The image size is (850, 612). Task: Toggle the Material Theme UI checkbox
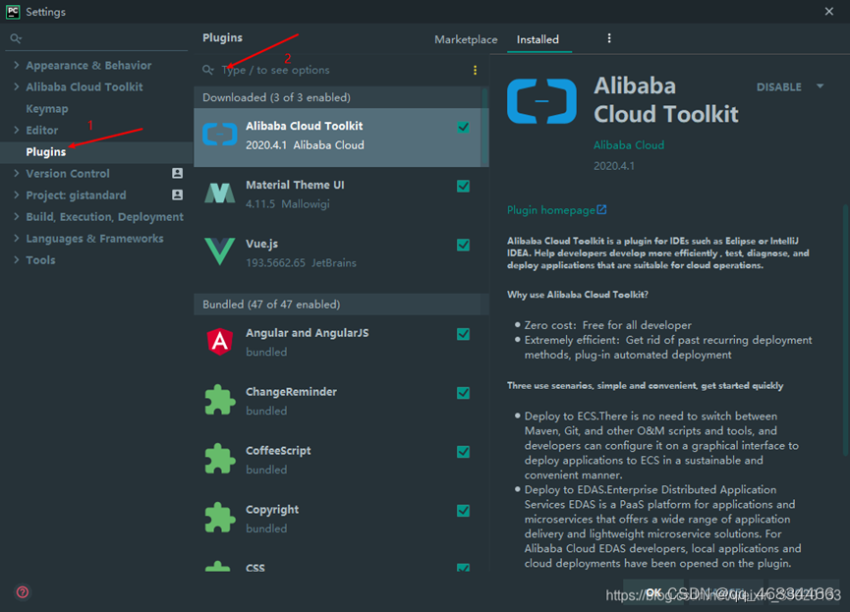[463, 186]
